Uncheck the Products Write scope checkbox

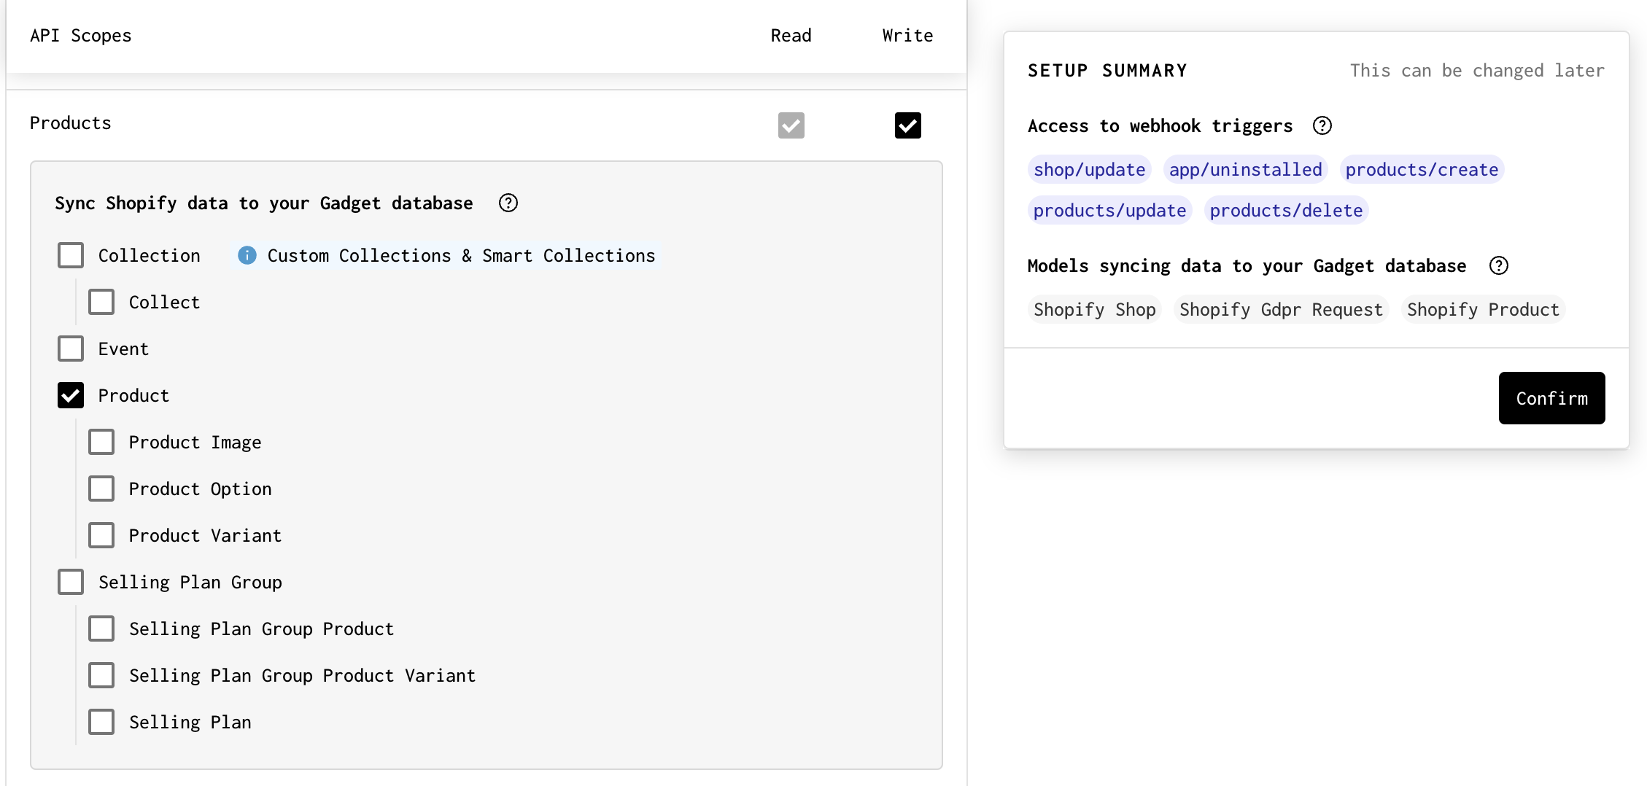pos(907,125)
